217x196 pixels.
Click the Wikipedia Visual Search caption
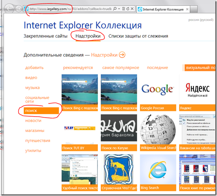[158, 148]
